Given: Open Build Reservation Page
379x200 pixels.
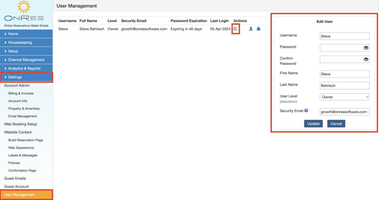Looking at the screenshot, I should click(26, 140).
